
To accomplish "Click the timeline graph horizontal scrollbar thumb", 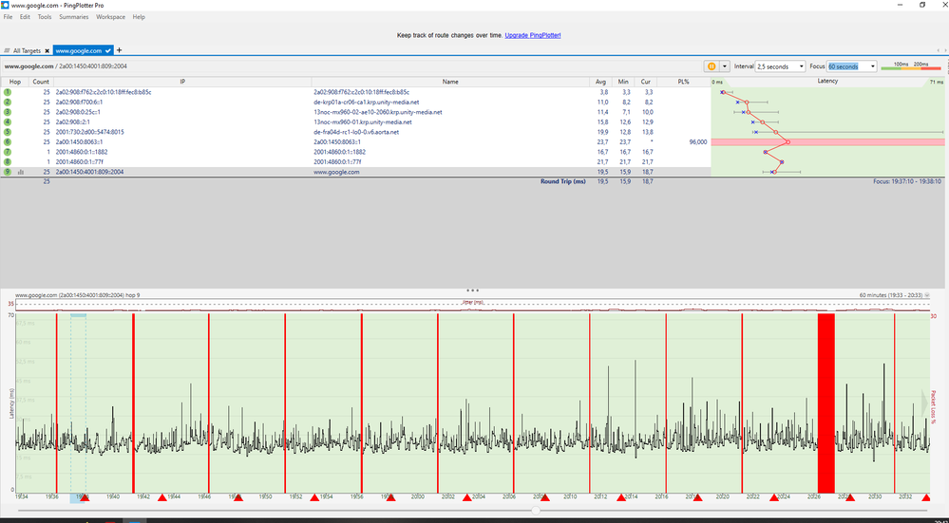I will [x=537, y=511].
